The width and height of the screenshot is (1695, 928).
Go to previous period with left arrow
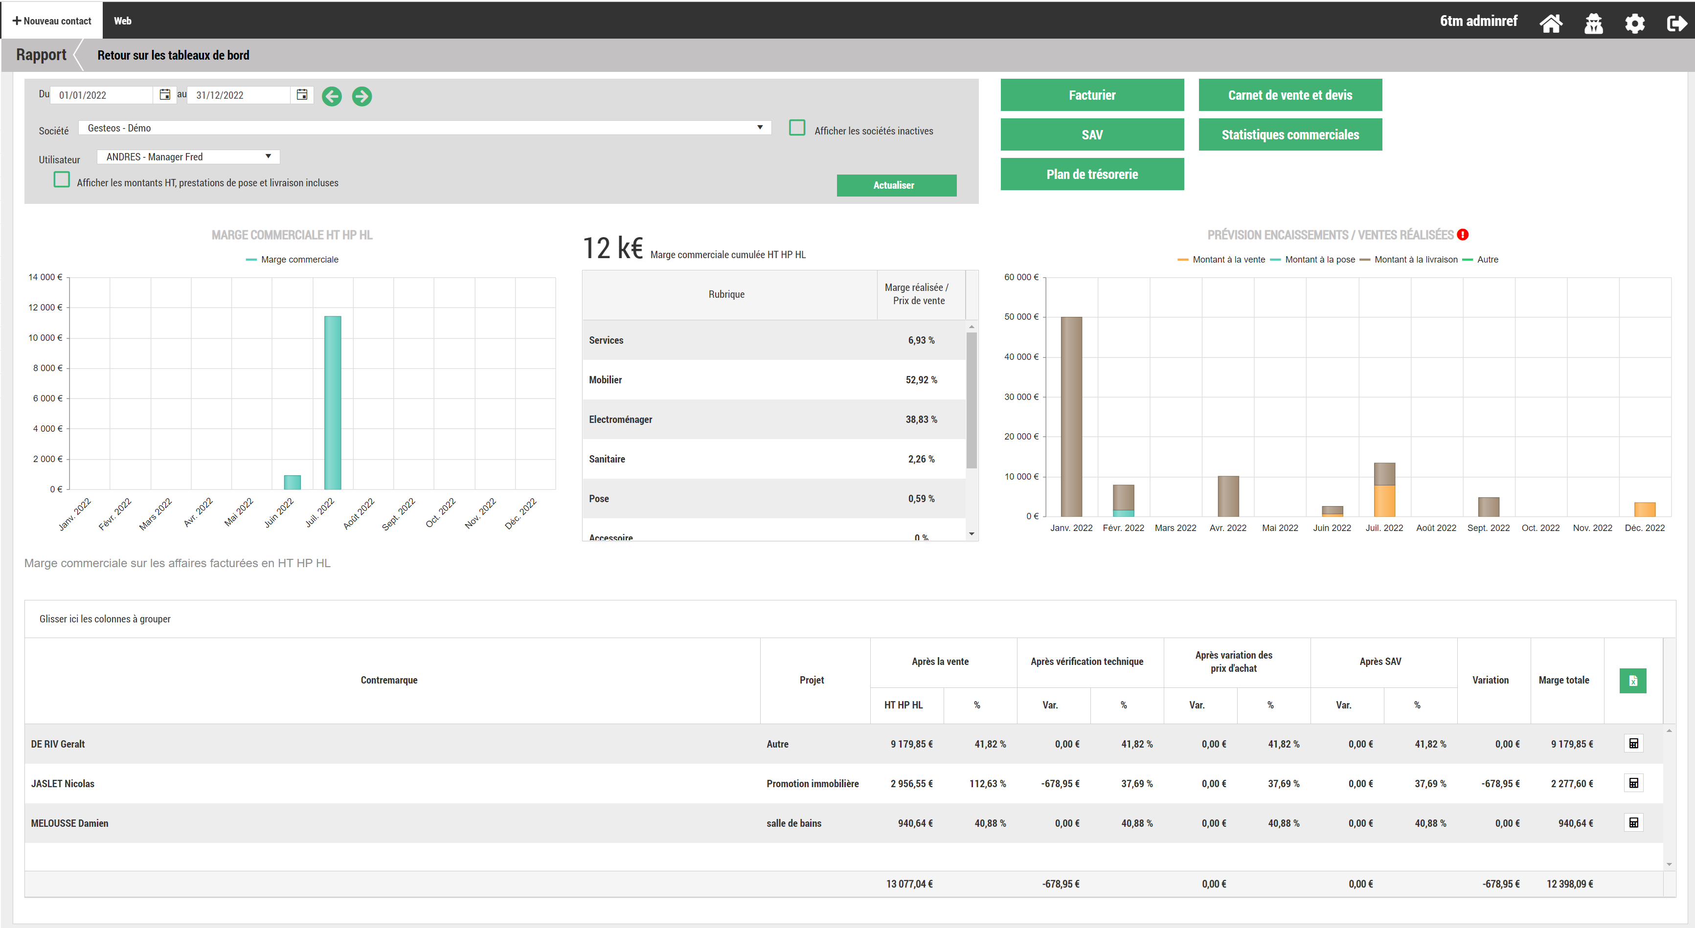pyautogui.click(x=332, y=96)
